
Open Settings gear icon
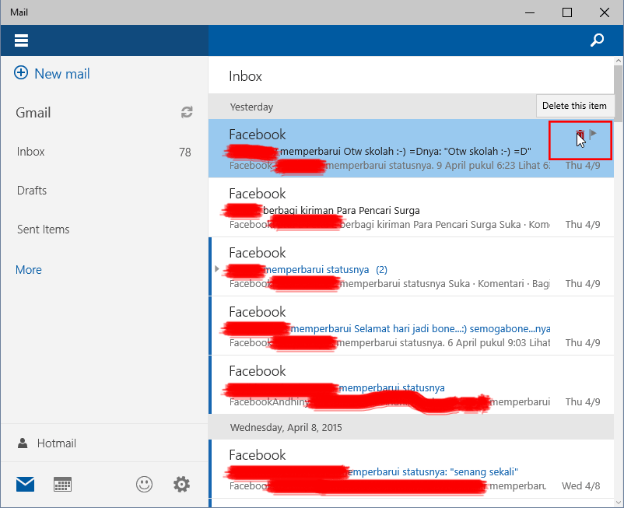[x=181, y=484]
